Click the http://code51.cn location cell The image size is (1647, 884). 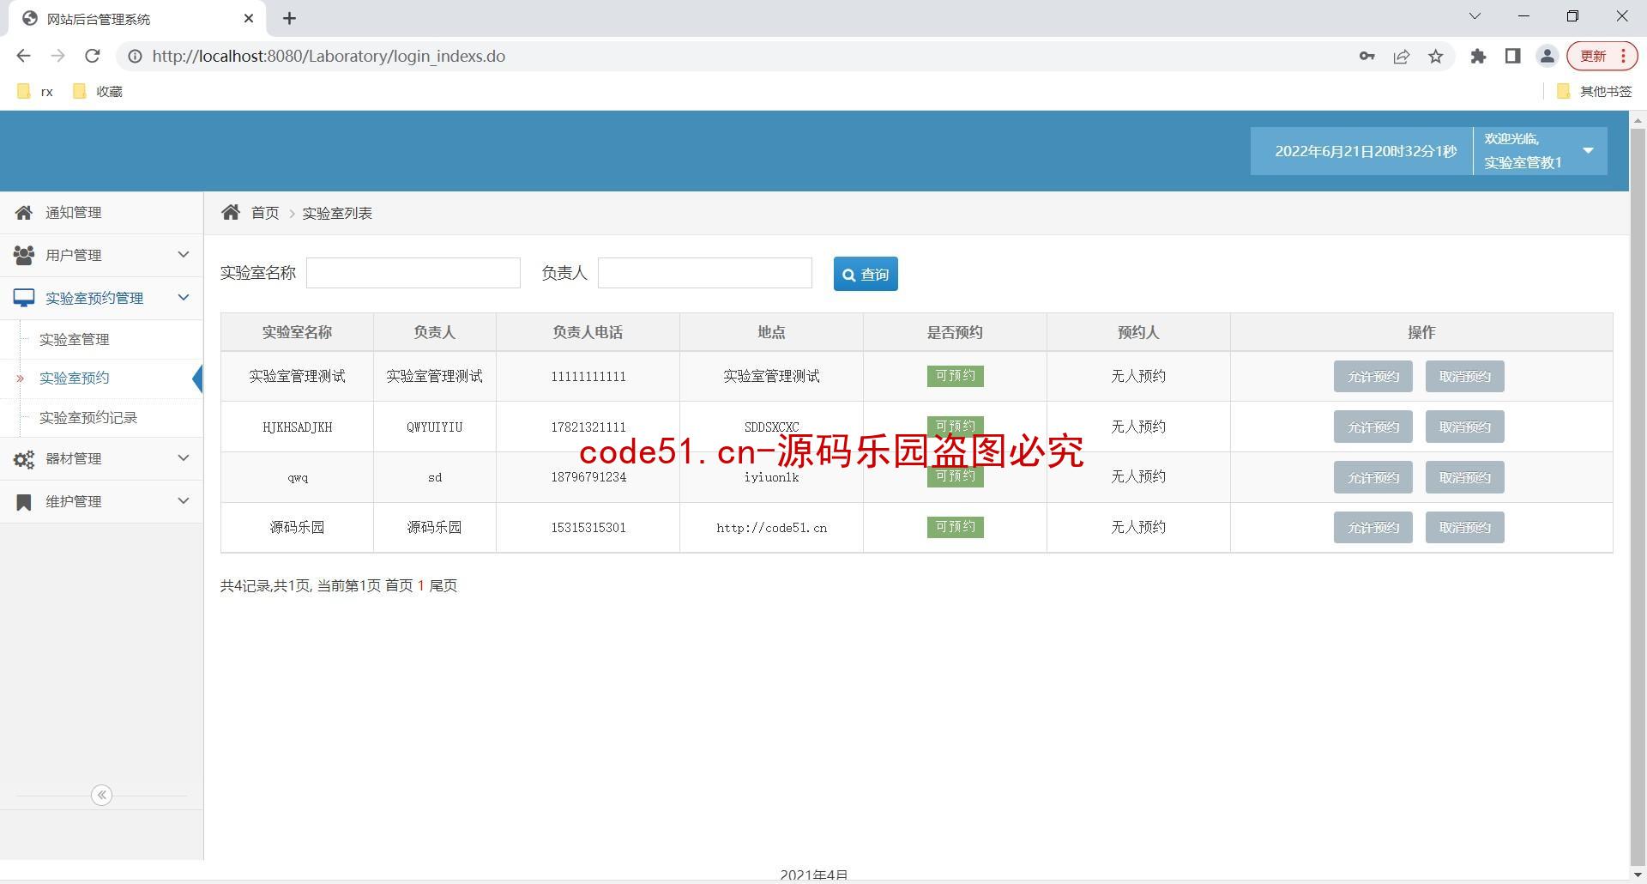(x=771, y=529)
